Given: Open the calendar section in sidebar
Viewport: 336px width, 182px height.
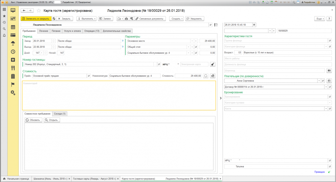Looking at the screenshot, I should 13,27.
